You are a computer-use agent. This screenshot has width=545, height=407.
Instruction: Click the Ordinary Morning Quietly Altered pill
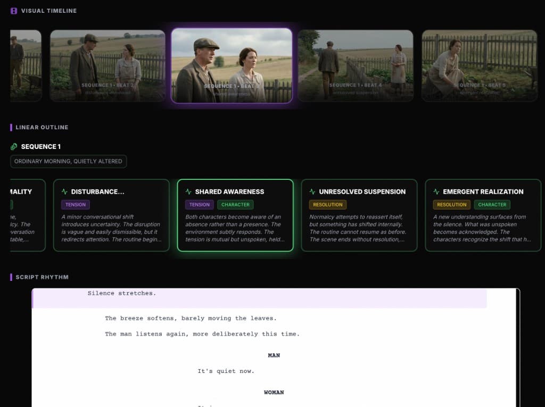click(68, 161)
